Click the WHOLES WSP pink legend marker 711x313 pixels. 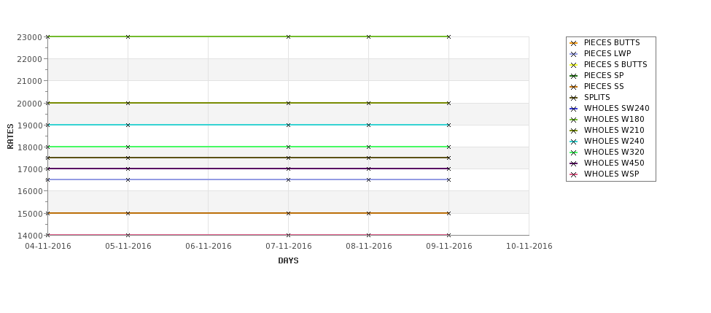[x=574, y=174]
